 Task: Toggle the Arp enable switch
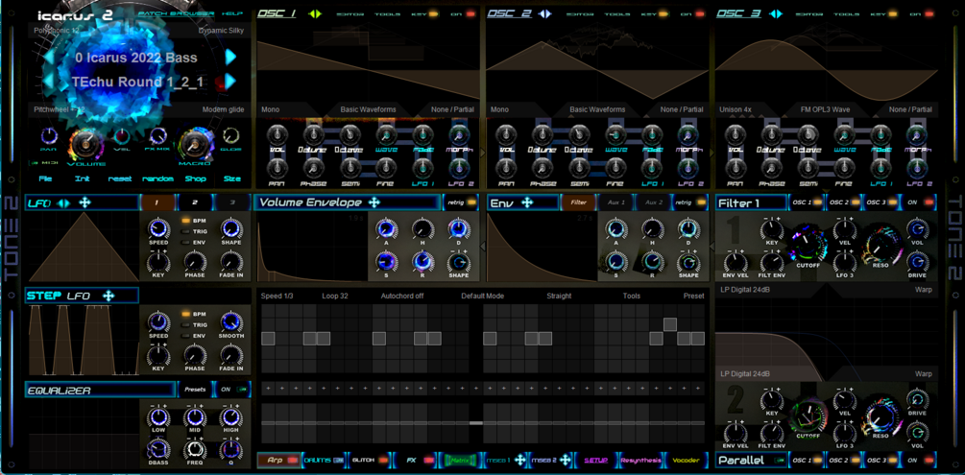(x=292, y=460)
